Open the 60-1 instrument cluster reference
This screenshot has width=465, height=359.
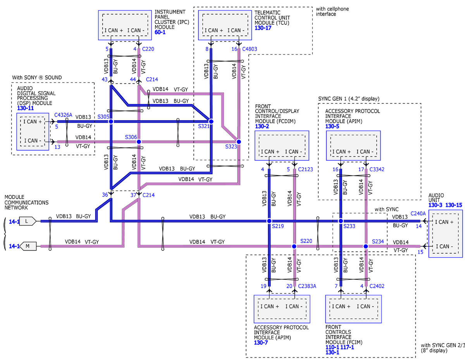click(161, 33)
